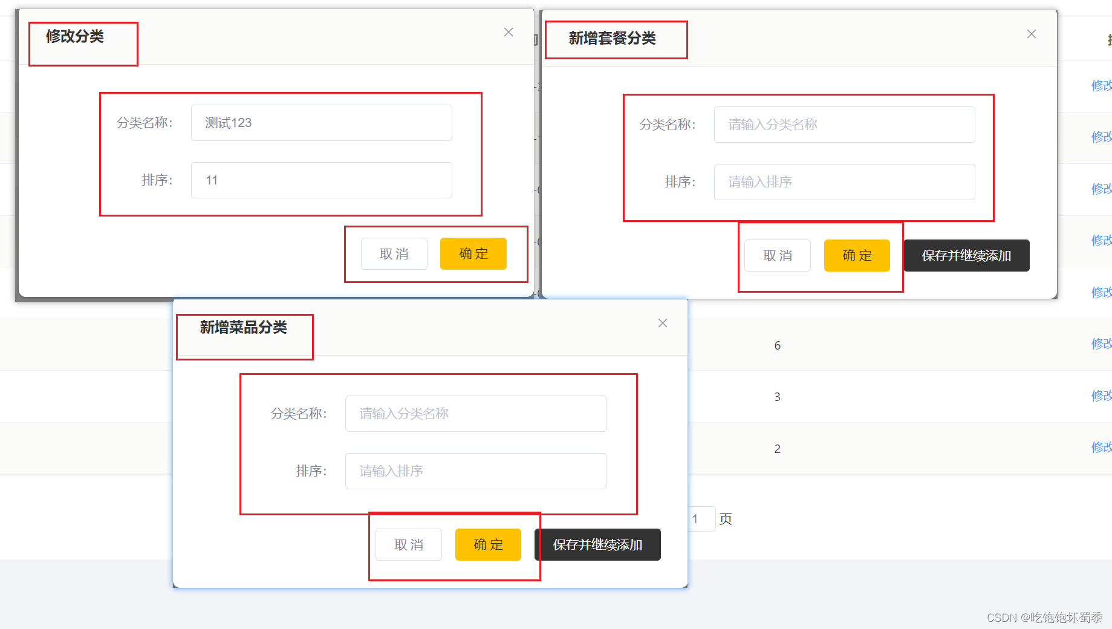Click 分类名称 input in 新增菜品分类
The width and height of the screenshot is (1112, 629).
tap(475, 414)
